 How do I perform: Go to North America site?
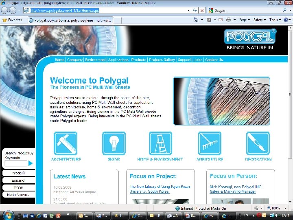(18, 195)
